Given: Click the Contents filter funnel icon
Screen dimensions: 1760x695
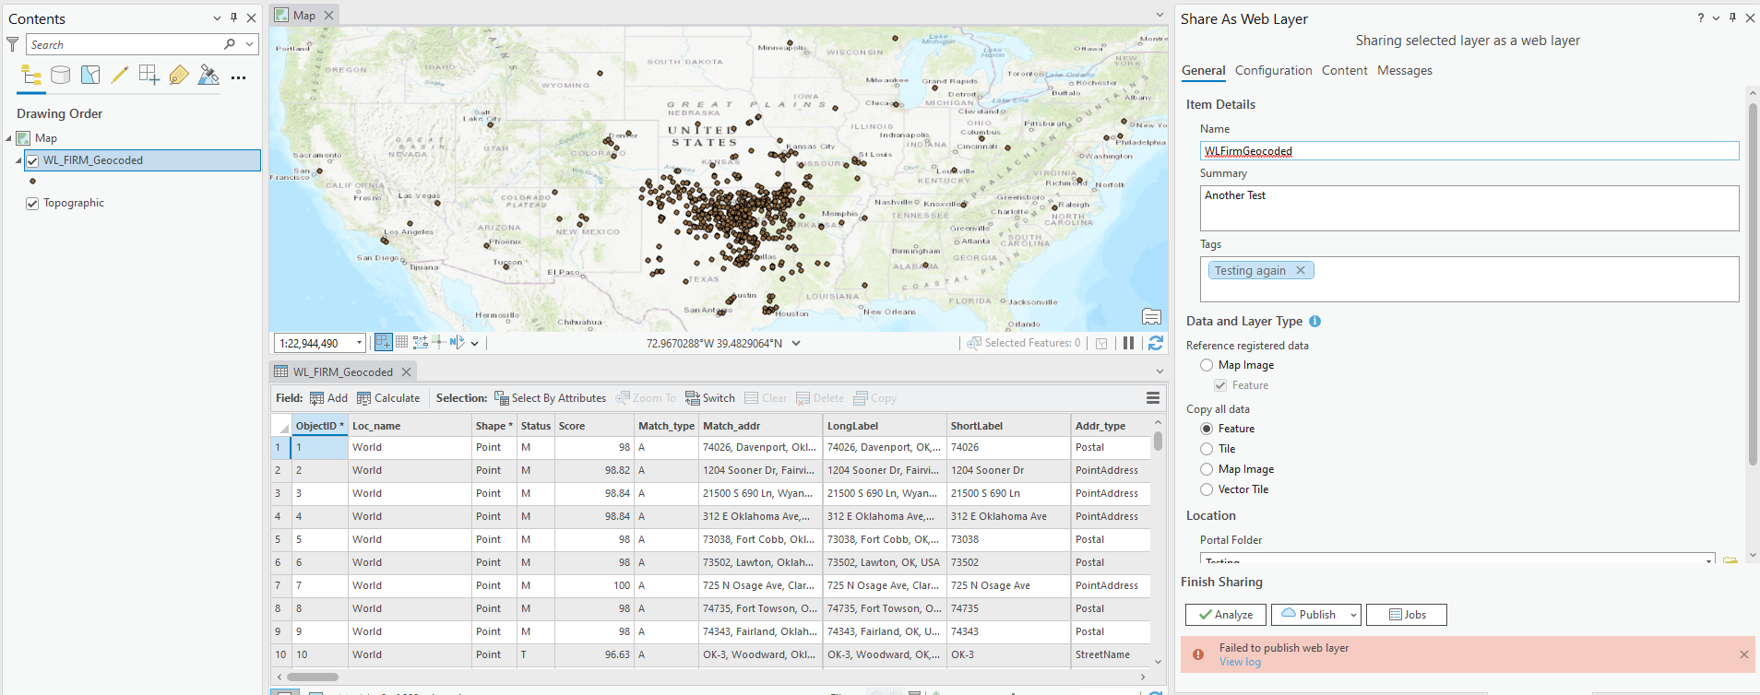Looking at the screenshot, I should click(13, 44).
